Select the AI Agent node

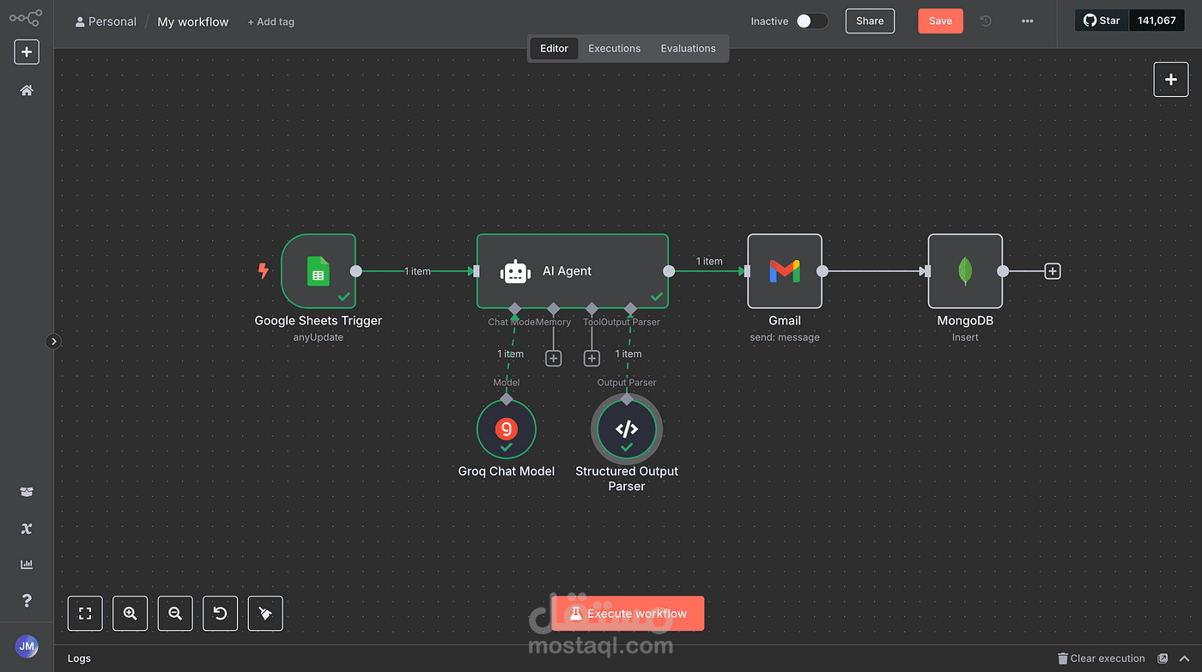click(573, 270)
